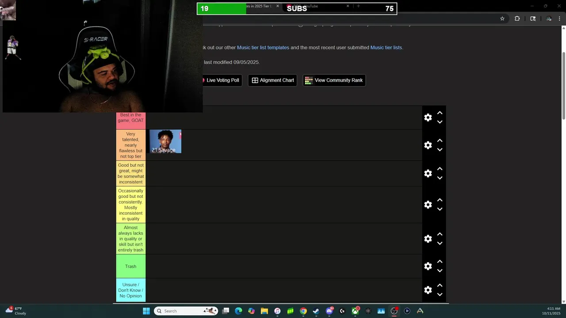This screenshot has height=318, width=566.
Task: Close the YouTube tab
Action: click(348, 6)
